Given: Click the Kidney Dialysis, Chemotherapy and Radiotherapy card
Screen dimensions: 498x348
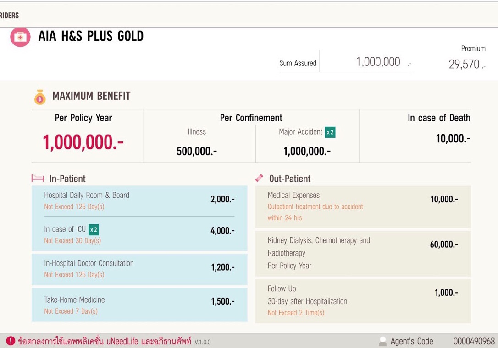Looking at the screenshot, I should pyautogui.click(x=362, y=253).
